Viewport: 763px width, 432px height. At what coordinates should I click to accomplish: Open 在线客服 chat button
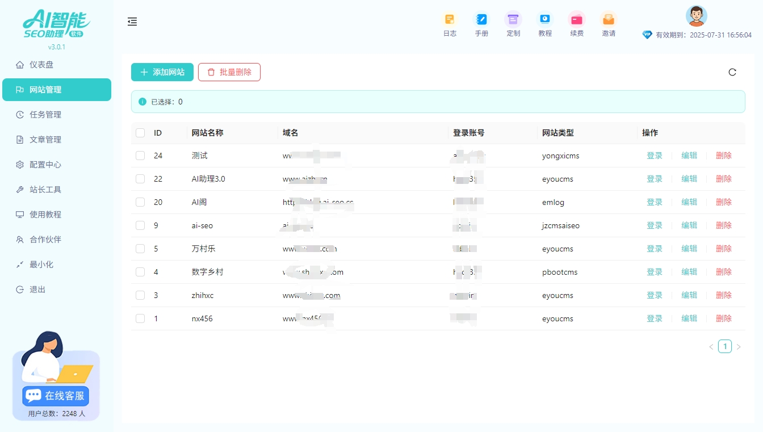[x=54, y=396]
